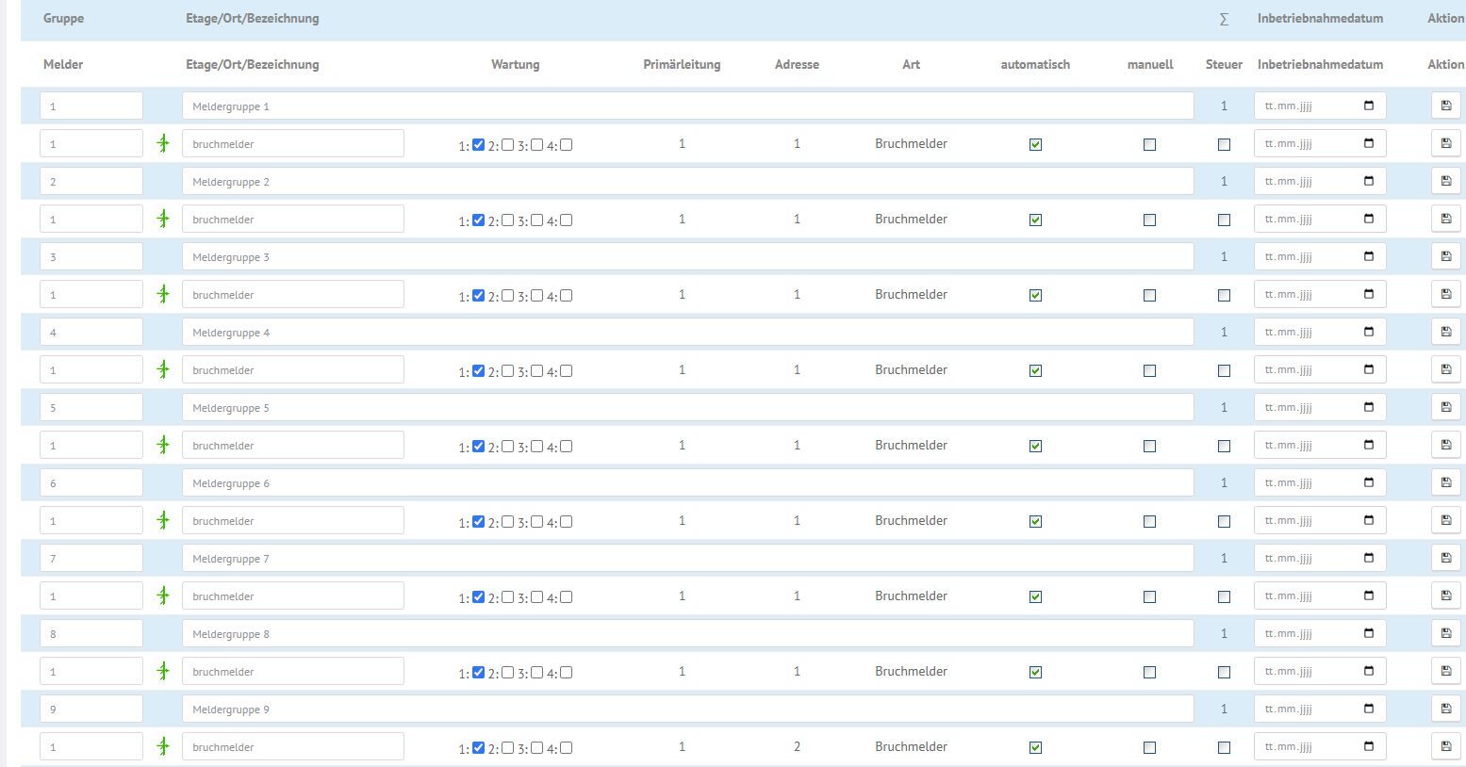Viewport: 1466px width, 767px height.
Task: Click green detector icon under Meldergruppe 4
Action: tap(163, 369)
